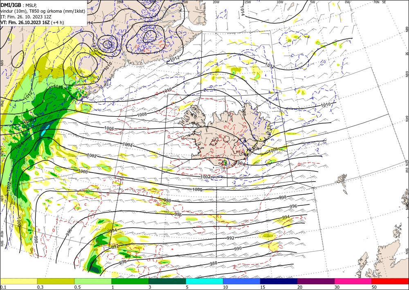The height and width of the screenshot is (290, 409).
Task: Click legend value '0.5'
Action: coord(77,287)
